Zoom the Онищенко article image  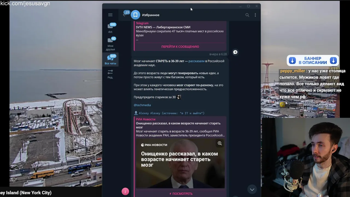[220, 143]
